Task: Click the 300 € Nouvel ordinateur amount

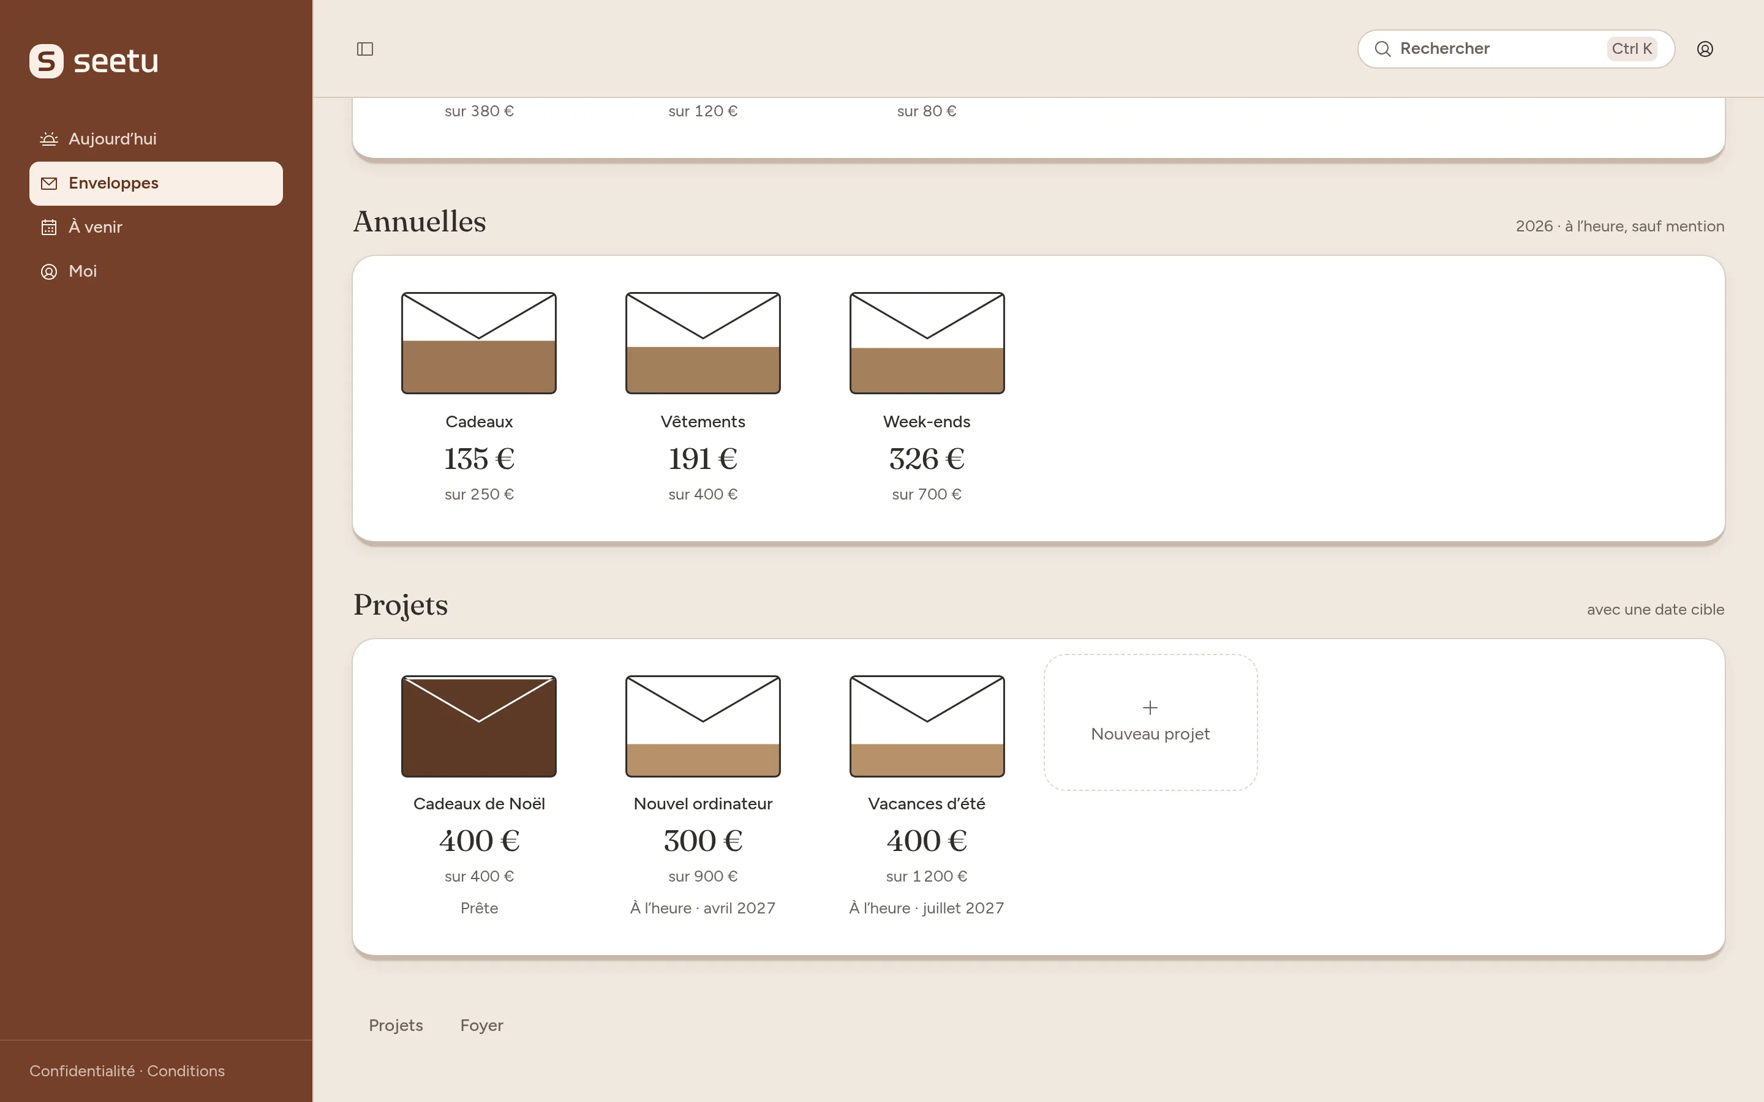Action: click(703, 841)
